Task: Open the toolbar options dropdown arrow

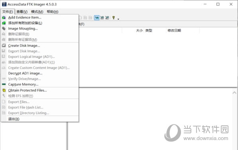Action: coord(118,19)
